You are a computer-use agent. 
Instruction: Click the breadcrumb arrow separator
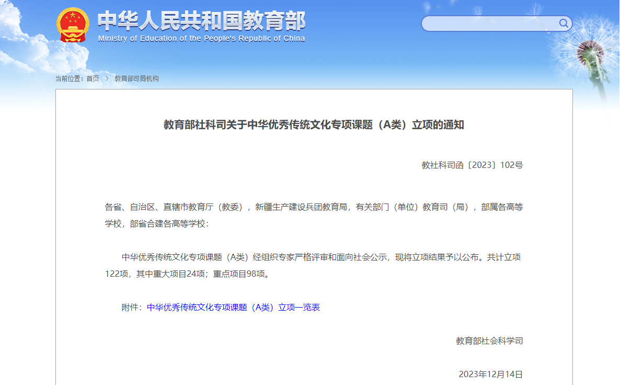107,78
